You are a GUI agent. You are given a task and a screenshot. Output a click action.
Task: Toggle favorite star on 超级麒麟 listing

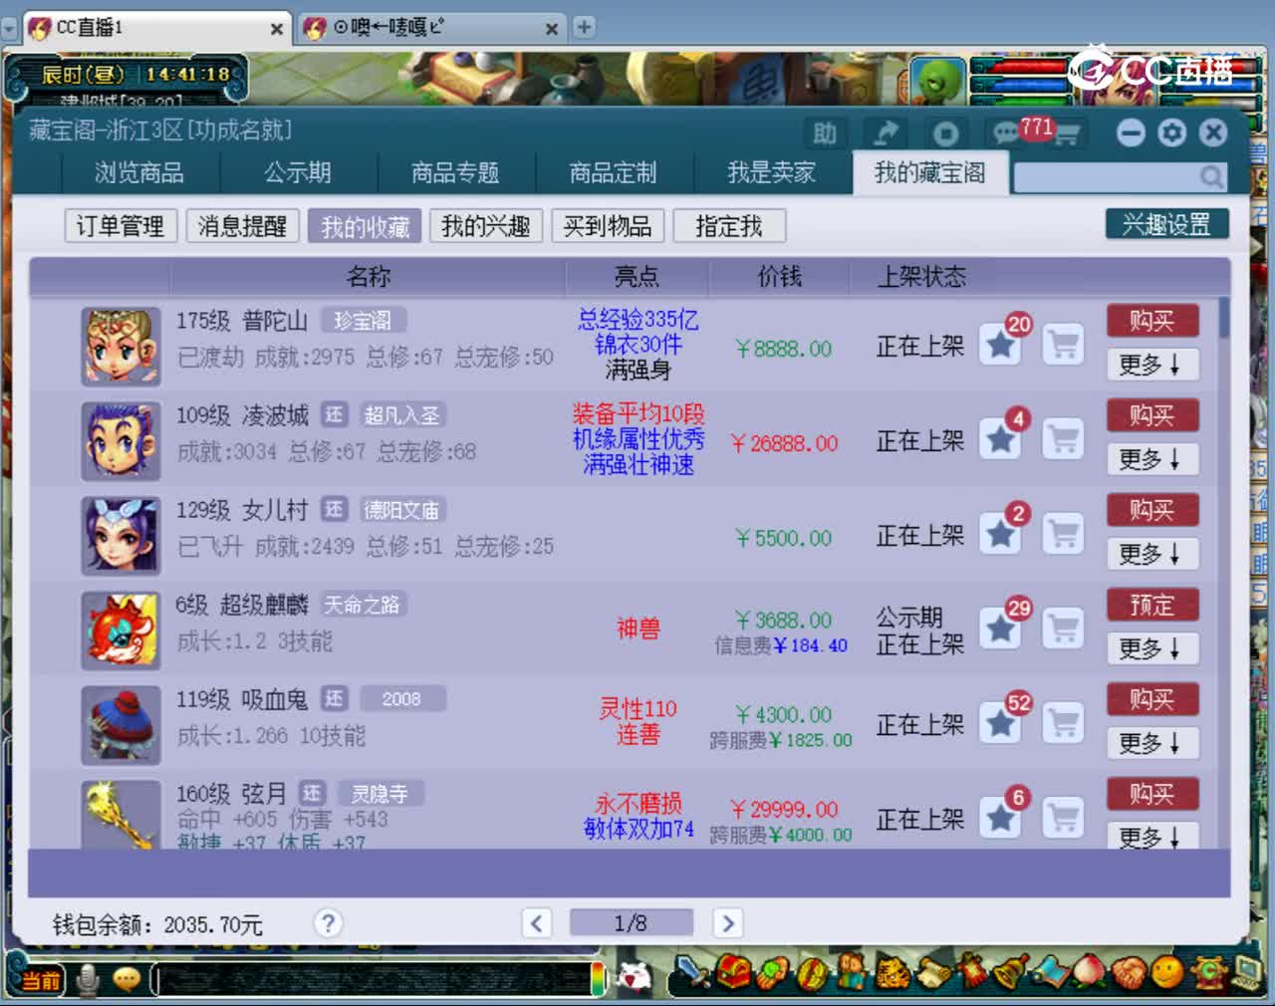coord(1000,629)
